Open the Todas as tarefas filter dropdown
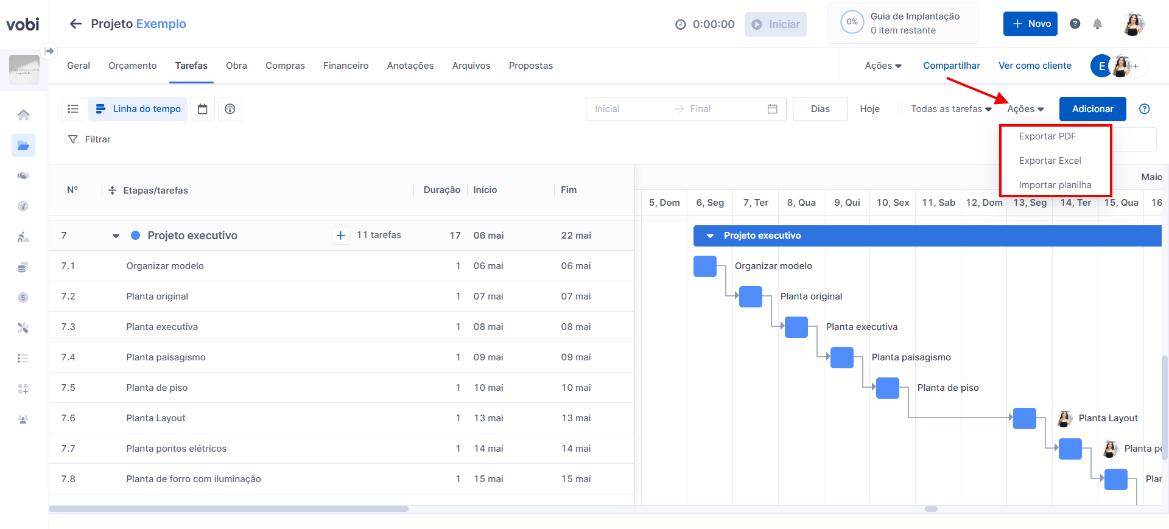Image resolution: width=1169 pixels, height=529 pixels. pos(951,109)
